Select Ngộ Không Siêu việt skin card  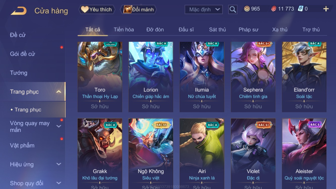click(x=151, y=154)
